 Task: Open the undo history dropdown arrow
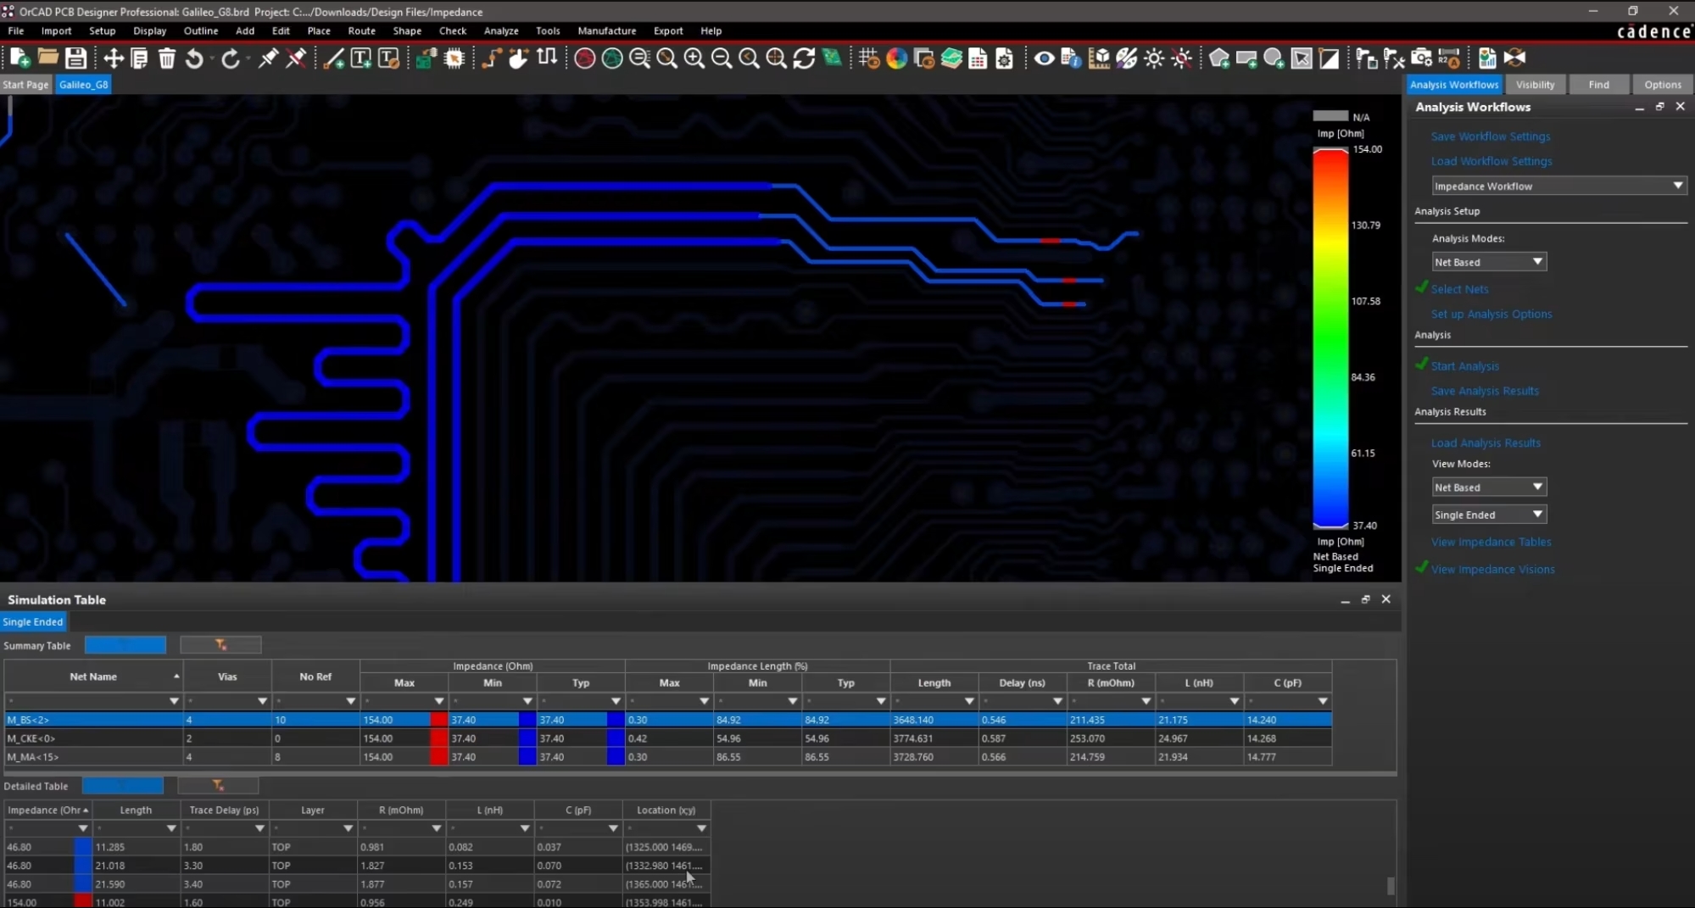tap(210, 59)
